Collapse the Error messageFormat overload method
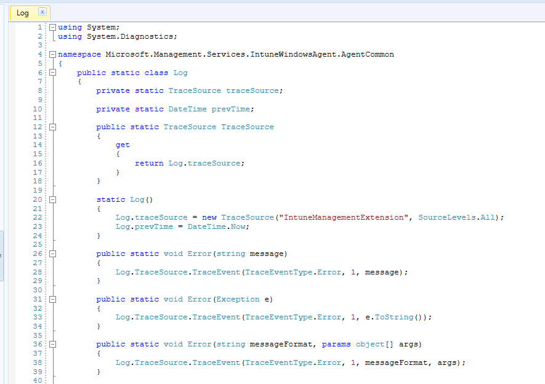 52,345
